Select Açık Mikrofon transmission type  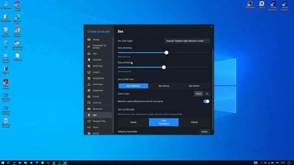133,86
